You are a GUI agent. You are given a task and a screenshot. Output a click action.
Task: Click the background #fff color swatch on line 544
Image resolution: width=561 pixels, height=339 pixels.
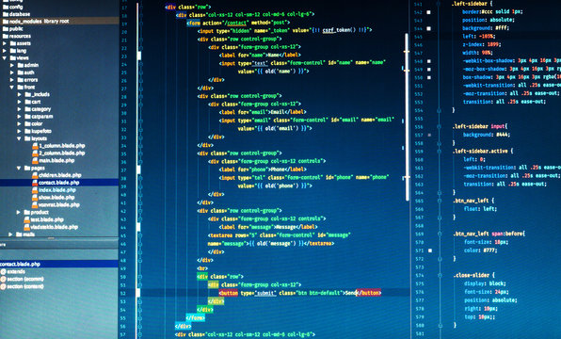428,28
